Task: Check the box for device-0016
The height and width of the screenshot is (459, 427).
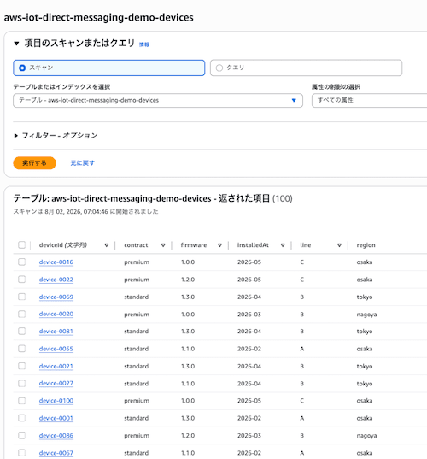Action: [x=21, y=262]
